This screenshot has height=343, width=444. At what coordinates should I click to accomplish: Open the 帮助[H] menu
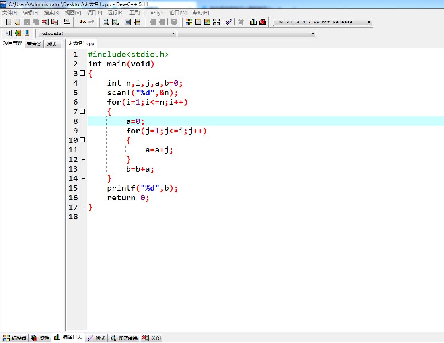pyautogui.click(x=201, y=12)
